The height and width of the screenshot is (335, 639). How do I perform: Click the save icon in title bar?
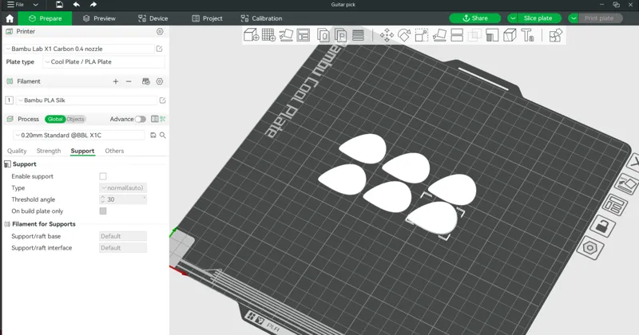coord(59,5)
